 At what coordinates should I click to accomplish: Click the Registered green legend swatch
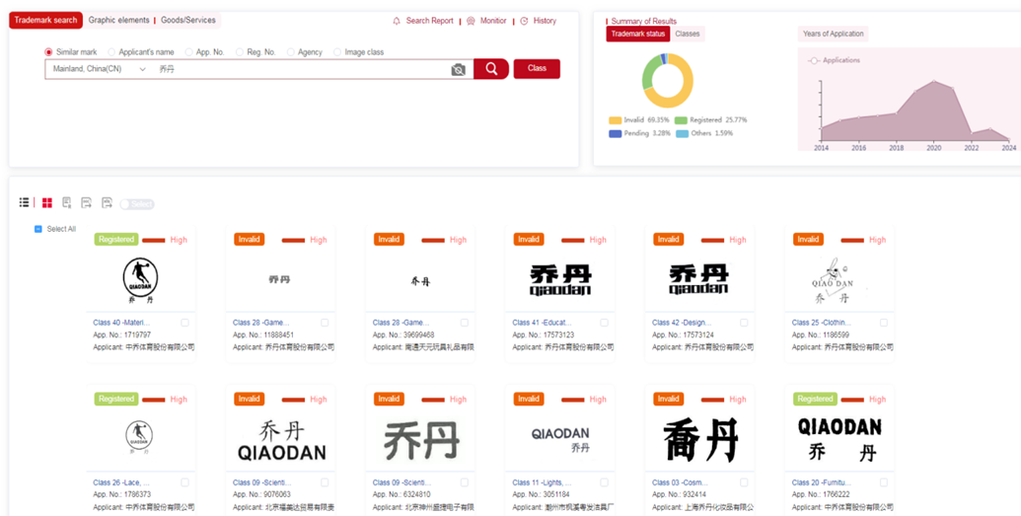coord(681,120)
